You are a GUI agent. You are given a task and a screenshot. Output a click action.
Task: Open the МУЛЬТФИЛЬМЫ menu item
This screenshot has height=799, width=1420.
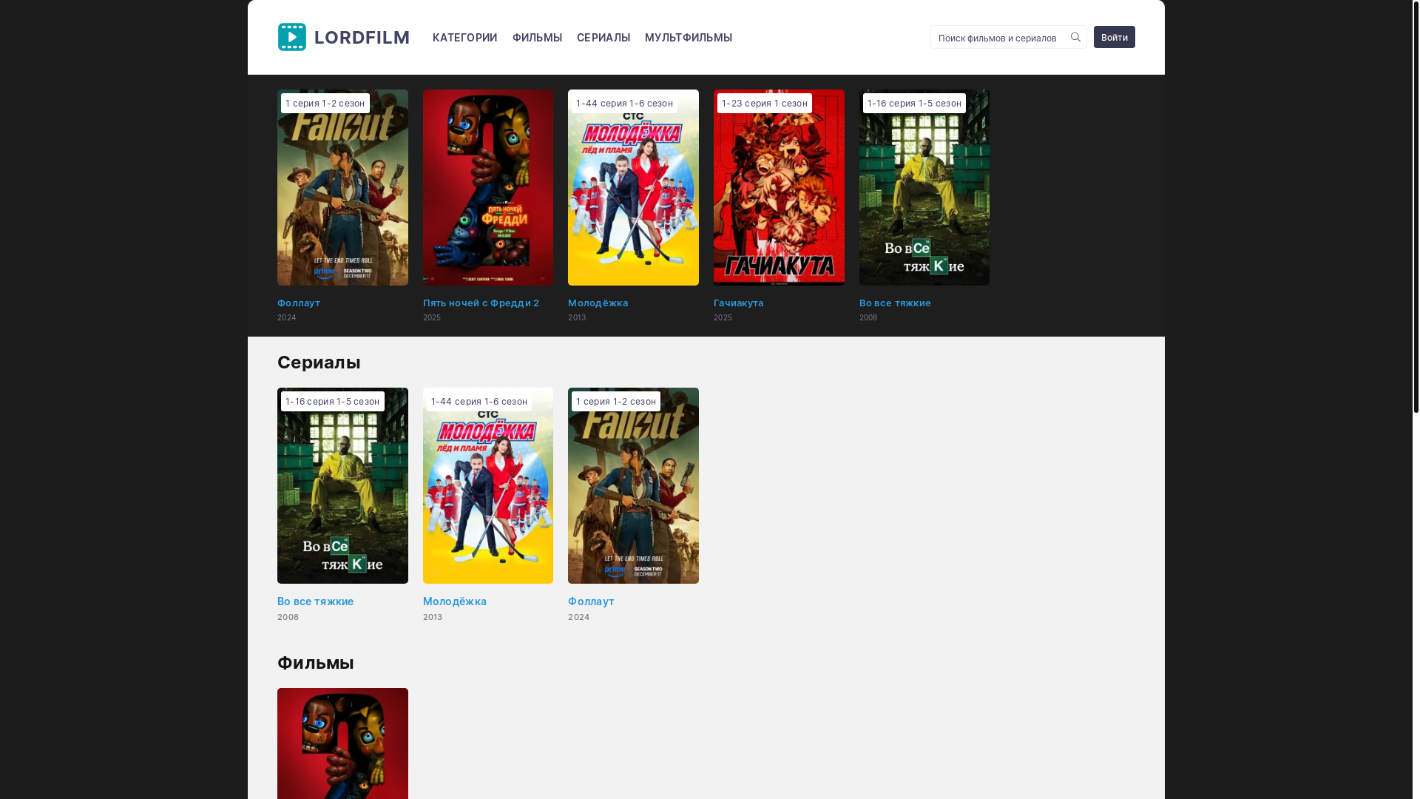pyautogui.click(x=689, y=38)
